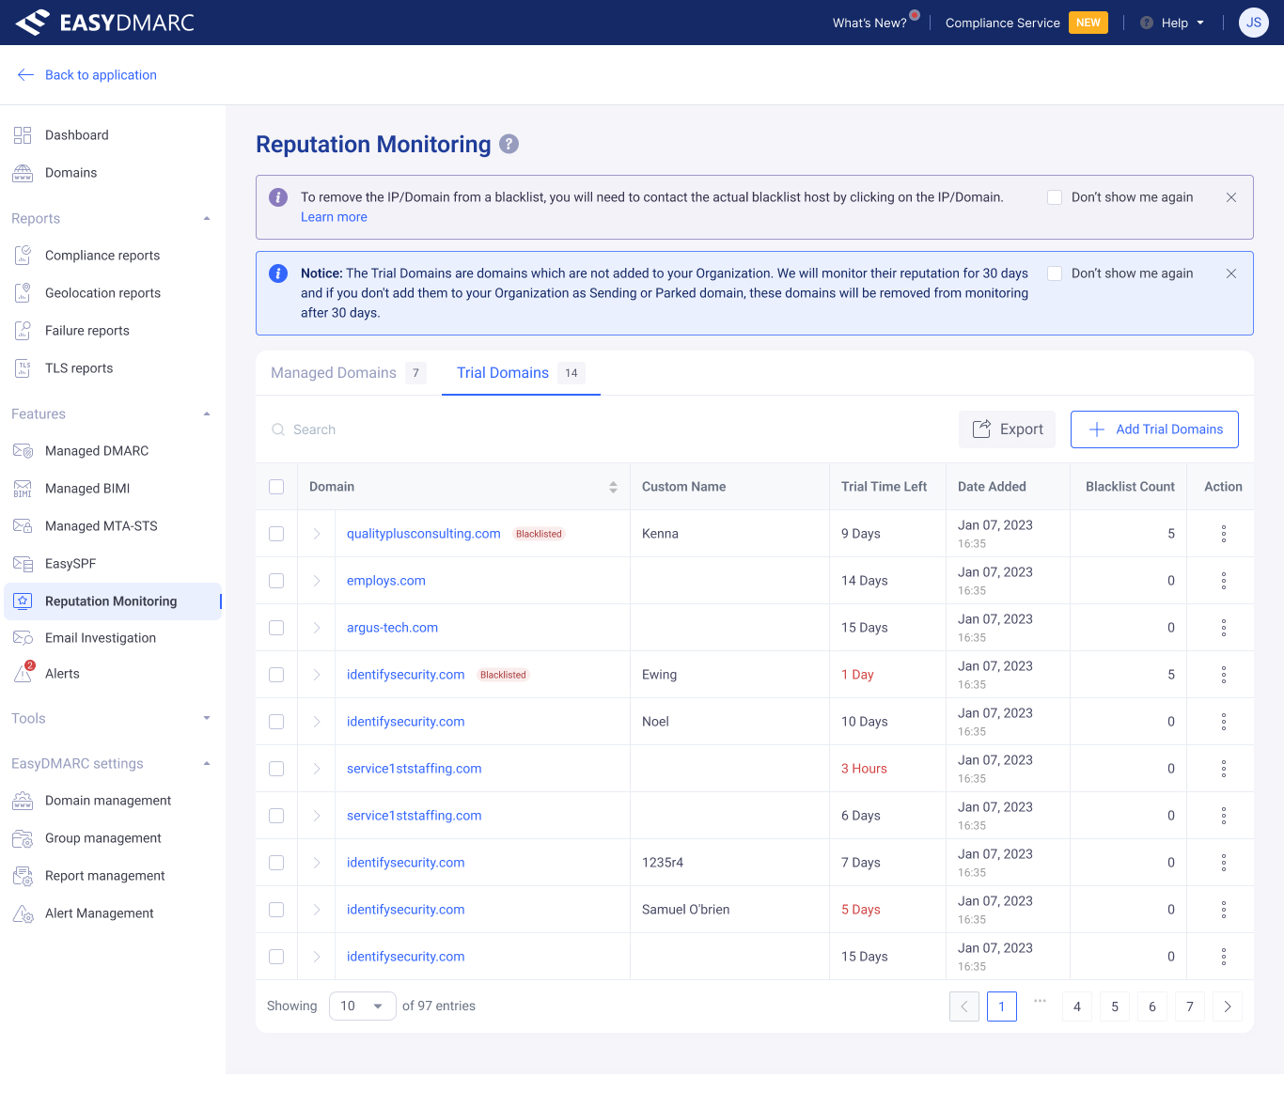The height and width of the screenshot is (1108, 1284).
Task: Click the Managed DMARC icon
Action: [23, 451]
